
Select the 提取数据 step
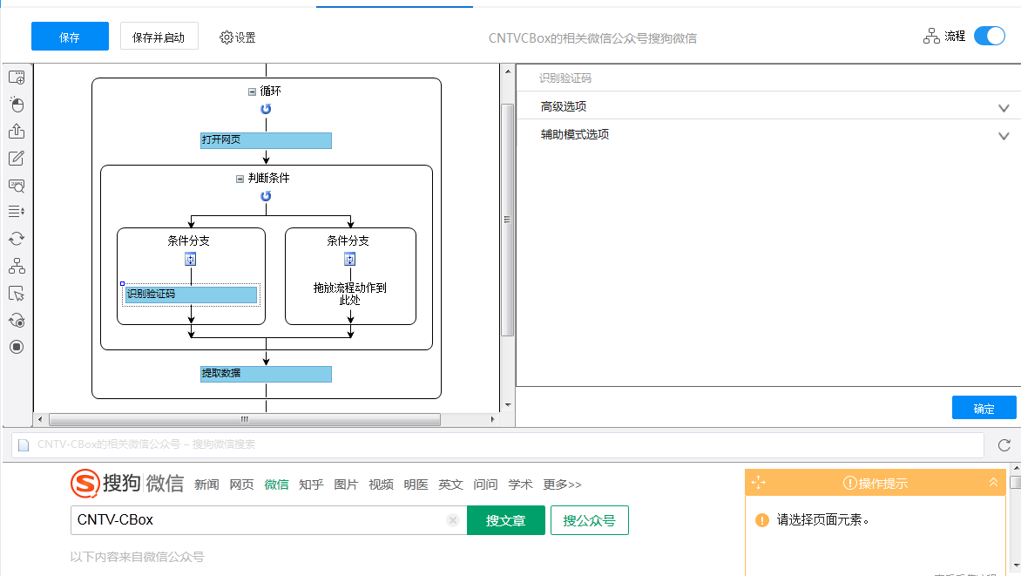266,374
